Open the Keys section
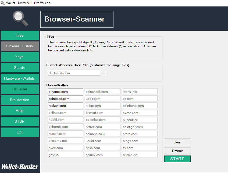228x173 pixels. pos(20,57)
